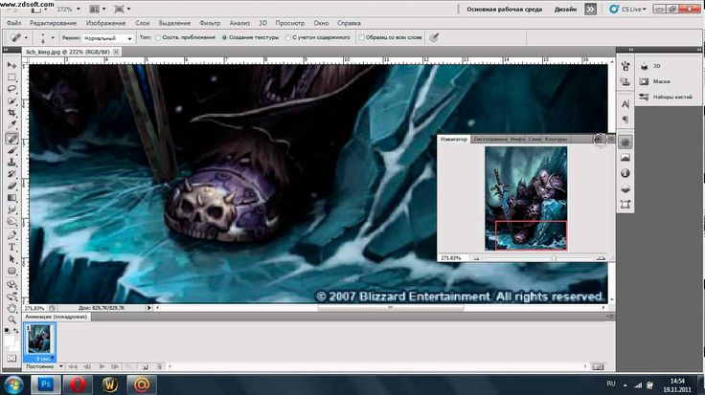705x395 pixels.
Task: Swap foreground and background colors
Action: (15, 331)
